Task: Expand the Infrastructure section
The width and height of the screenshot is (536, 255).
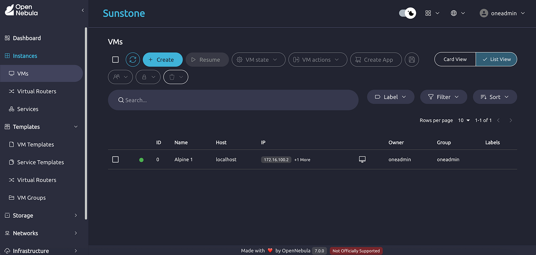Action: click(75, 251)
